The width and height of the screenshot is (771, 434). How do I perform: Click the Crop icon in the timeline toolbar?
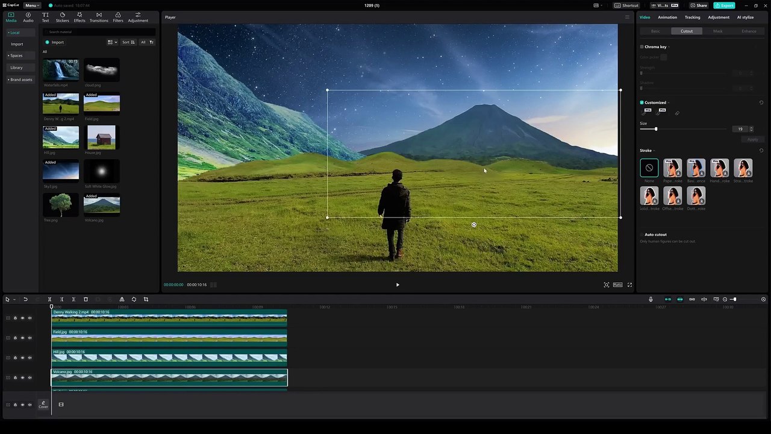[x=146, y=300]
